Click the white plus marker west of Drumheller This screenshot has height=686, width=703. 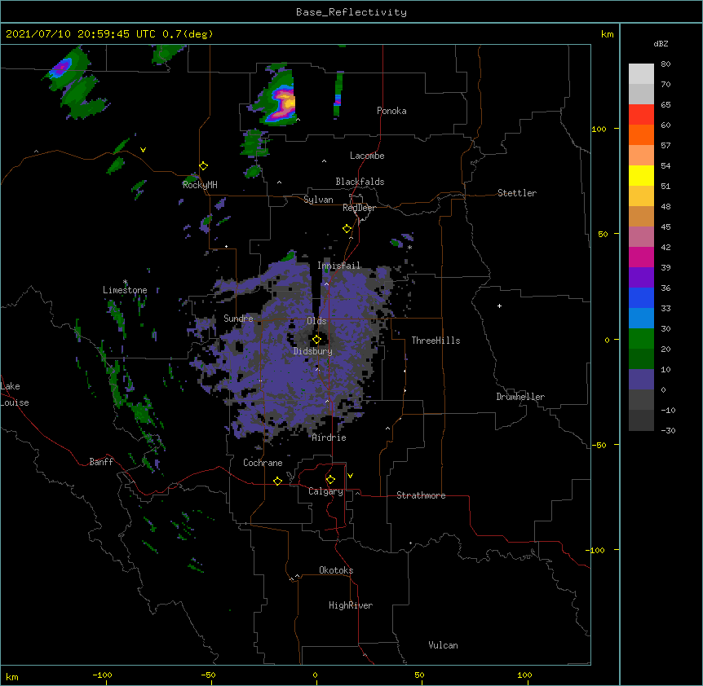(x=499, y=306)
